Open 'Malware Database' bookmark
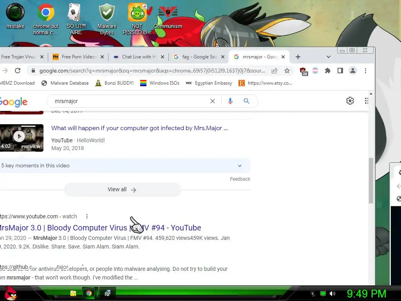 [65, 83]
